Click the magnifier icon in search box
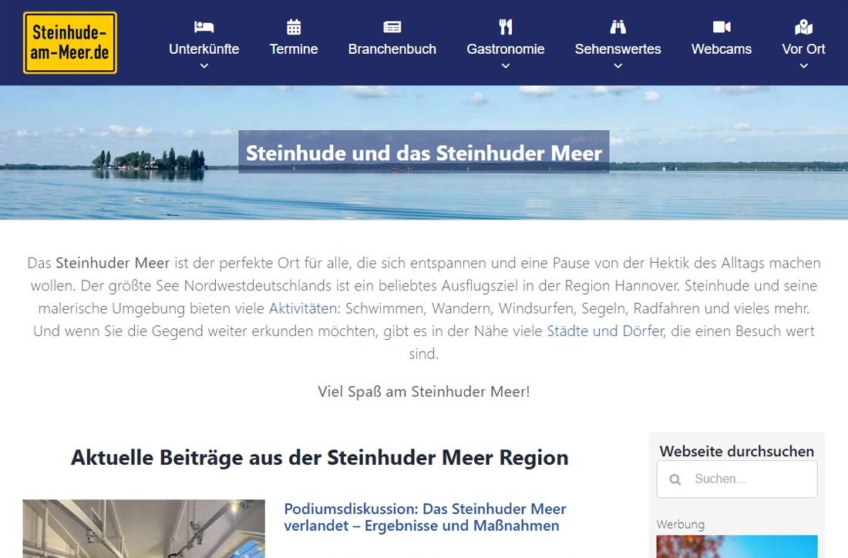848x558 pixels. pos(675,479)
